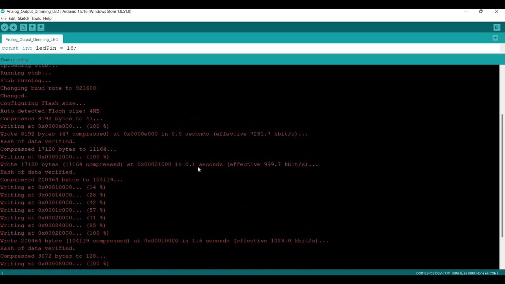Click the console output vertical scrollbar
Image resolution: width=505 pixels, height=284 pixels.
pos(502,176)
